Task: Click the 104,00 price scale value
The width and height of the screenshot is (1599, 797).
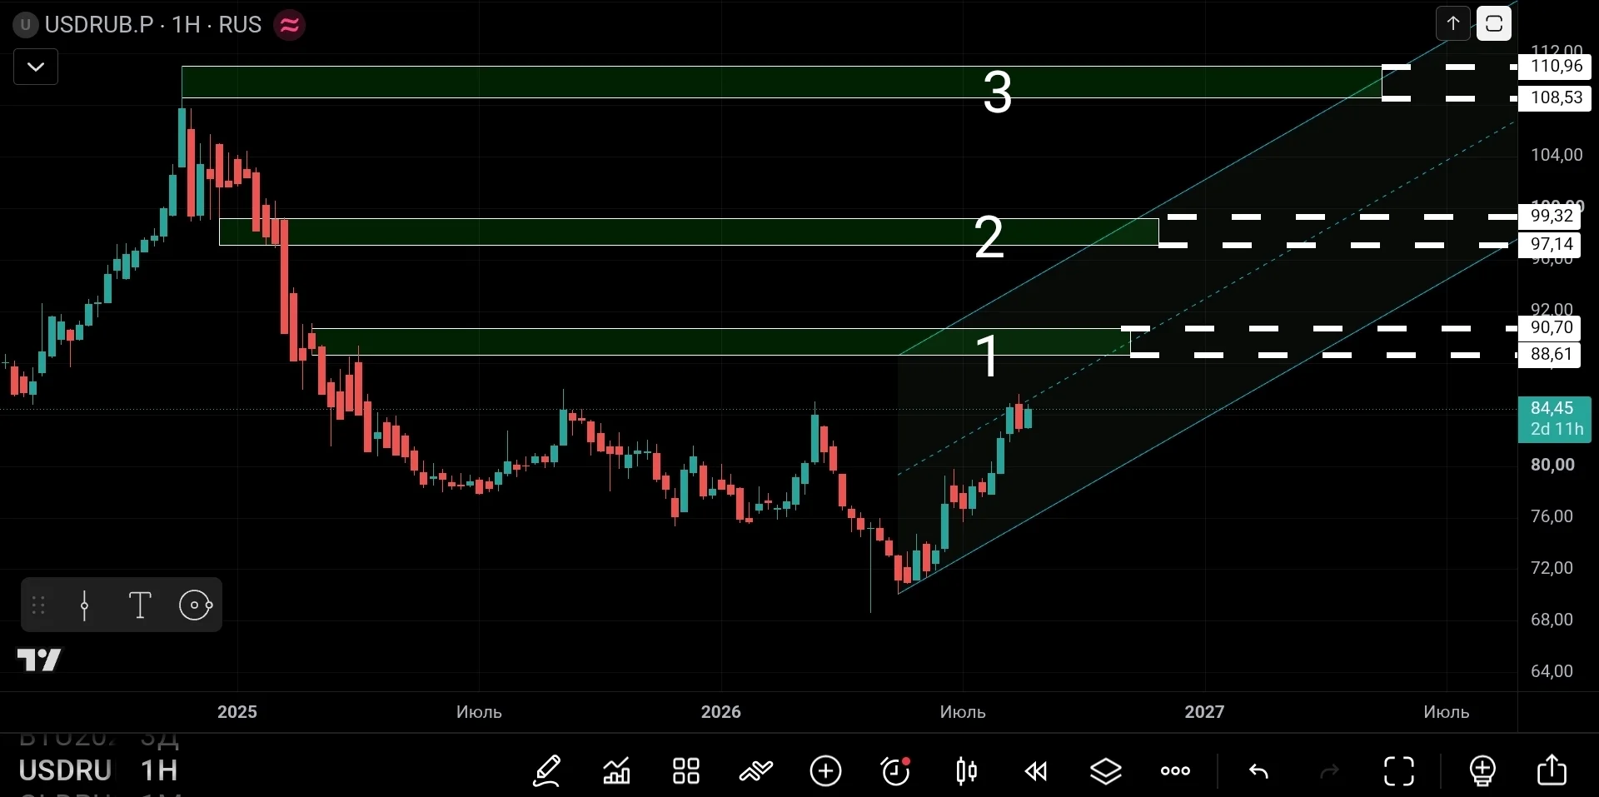Action: click(x=1557, y=154)
